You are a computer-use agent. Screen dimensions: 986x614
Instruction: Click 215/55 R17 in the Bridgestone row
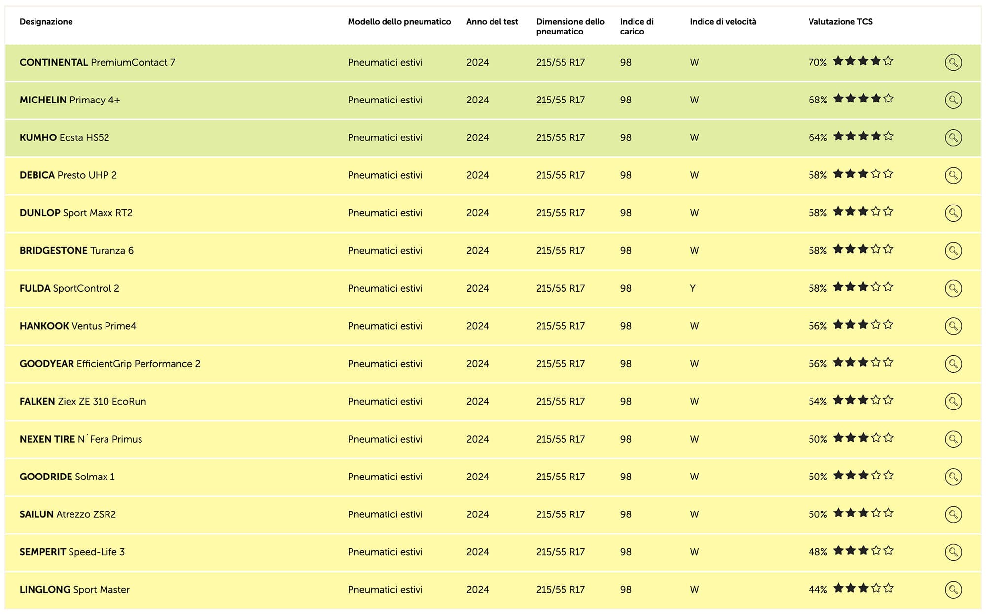pos(561,251)
